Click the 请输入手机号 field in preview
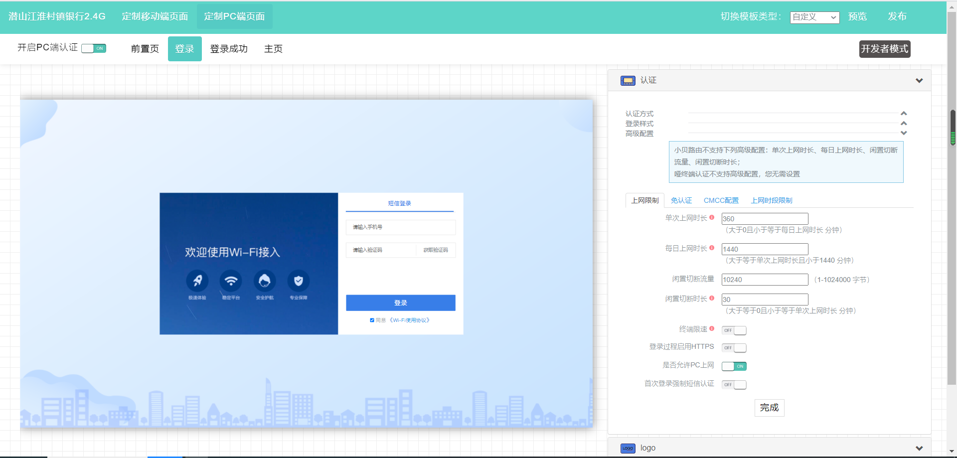957x458 pixels. pos(401,227)
